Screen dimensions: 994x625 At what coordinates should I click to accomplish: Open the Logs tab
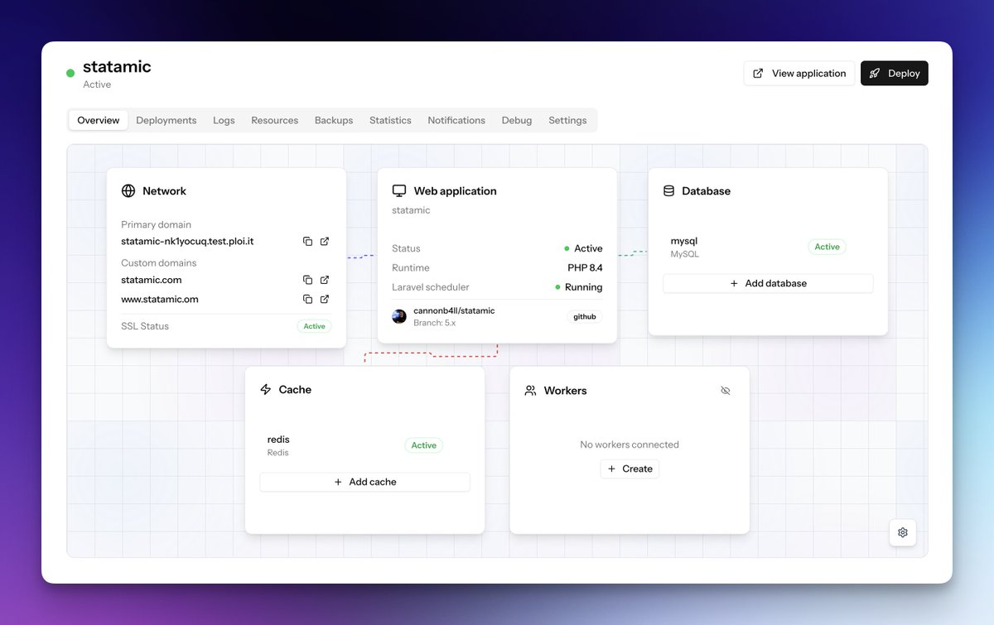(x=224, y=120)
